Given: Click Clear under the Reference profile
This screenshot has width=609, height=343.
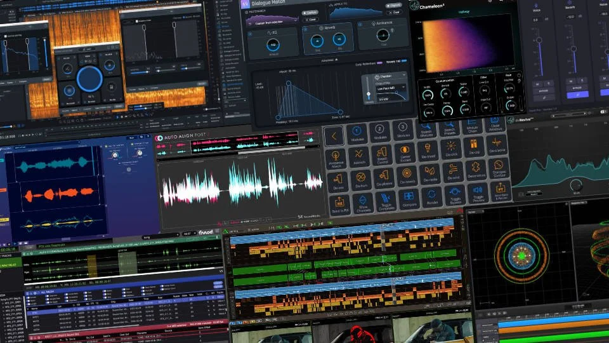Looking at the screenshot, I should [310, 20].
